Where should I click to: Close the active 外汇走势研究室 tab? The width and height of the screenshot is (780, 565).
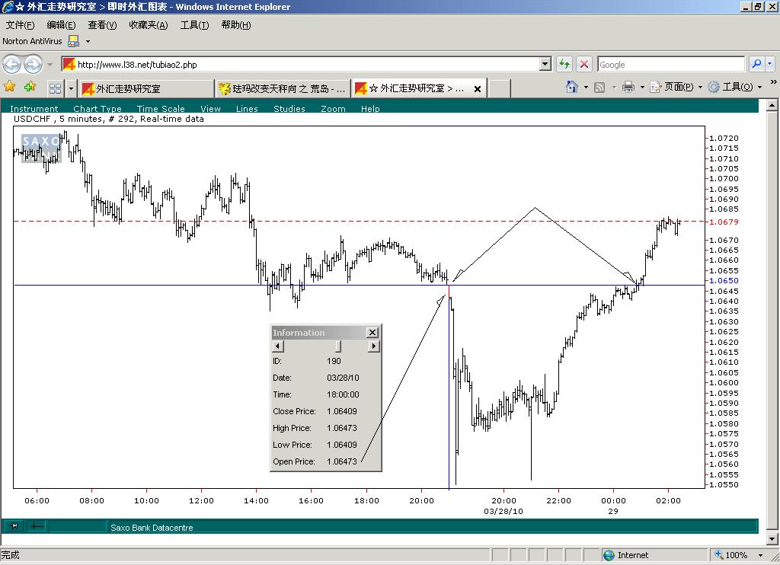tap(477, 89)
